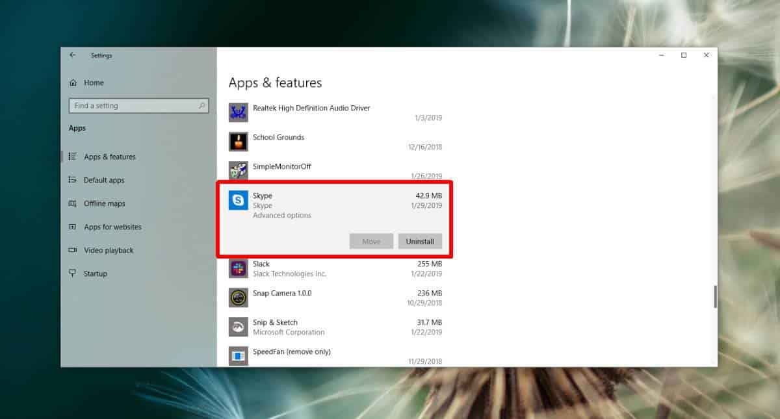Select Realtek High Definition Audio Driver entry
This screenshot has height=419, width=780.
[x=336, y=112]
